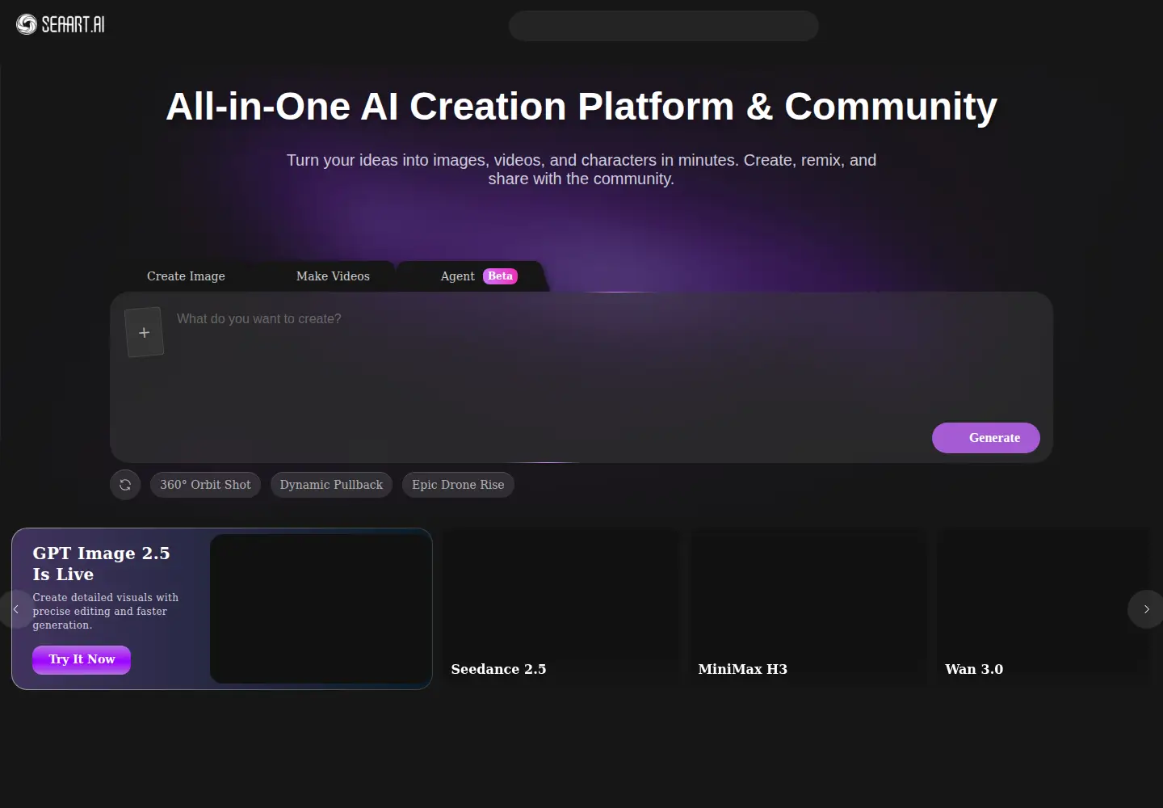Open the Agent Beta tab

point(479,276)
